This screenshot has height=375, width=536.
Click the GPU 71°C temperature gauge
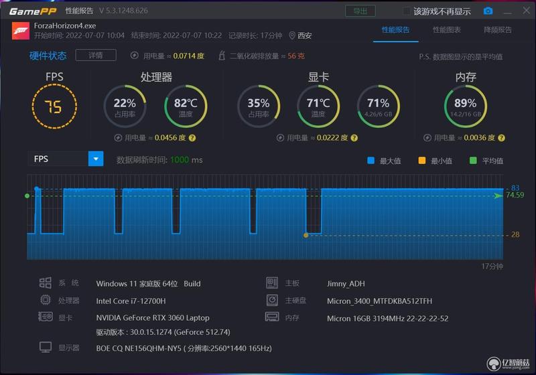click(318, 106)
